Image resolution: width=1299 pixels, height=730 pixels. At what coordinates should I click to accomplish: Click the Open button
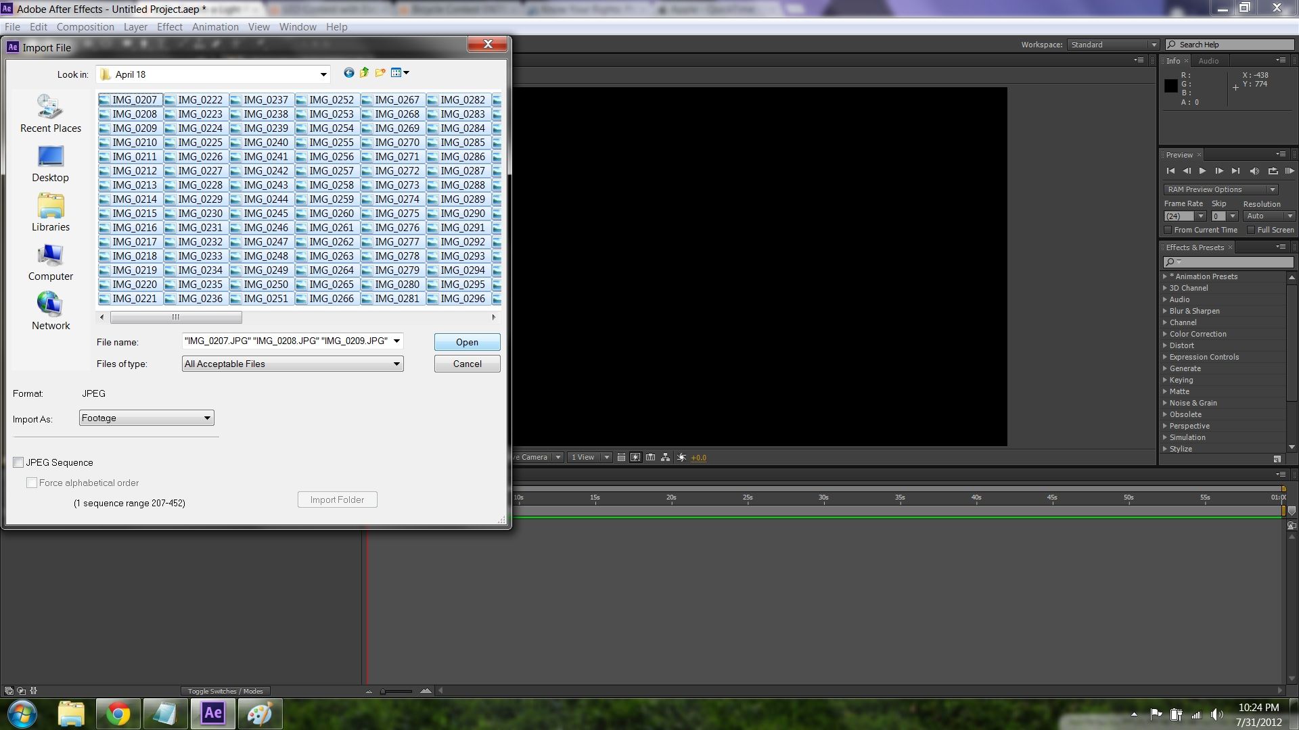coord(467,342)
